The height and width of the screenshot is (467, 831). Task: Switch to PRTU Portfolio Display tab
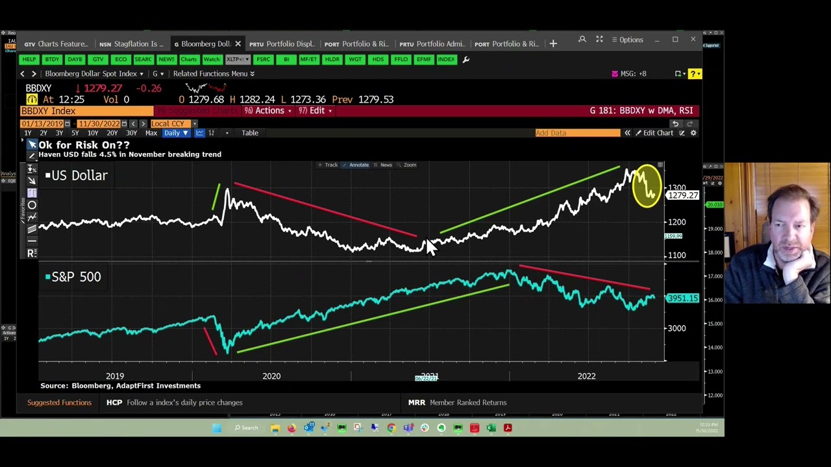282,43
